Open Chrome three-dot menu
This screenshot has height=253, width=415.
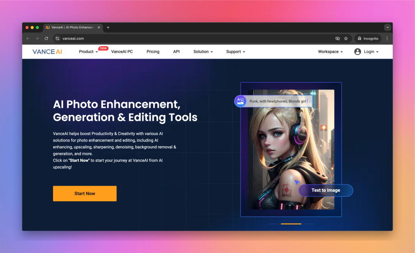[387, 38]
